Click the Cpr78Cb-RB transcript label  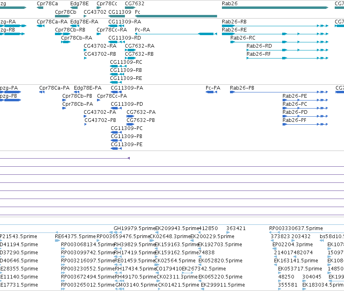70,29
